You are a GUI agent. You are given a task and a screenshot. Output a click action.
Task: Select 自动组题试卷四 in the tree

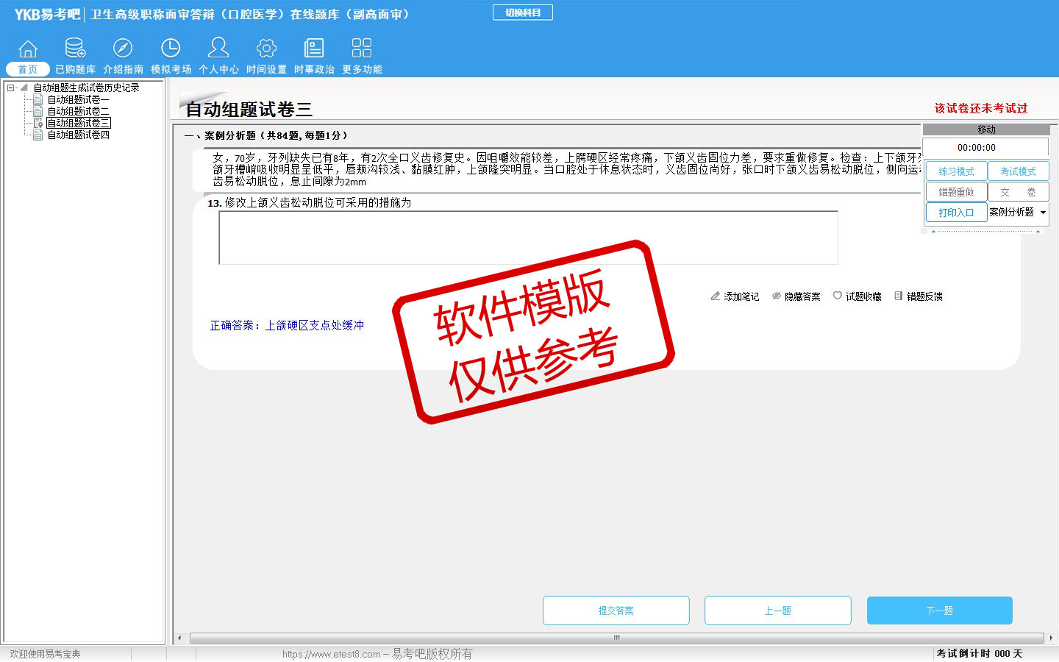click(x=78, y=135)
